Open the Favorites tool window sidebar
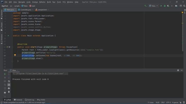Image resolution: width=186 pixels, height=104 pixels. point(1,14)
